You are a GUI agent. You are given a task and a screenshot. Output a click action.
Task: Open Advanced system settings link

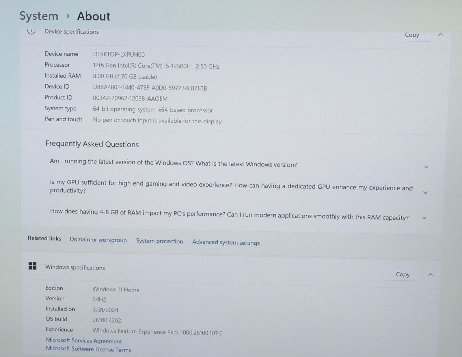tap(226, 242)
